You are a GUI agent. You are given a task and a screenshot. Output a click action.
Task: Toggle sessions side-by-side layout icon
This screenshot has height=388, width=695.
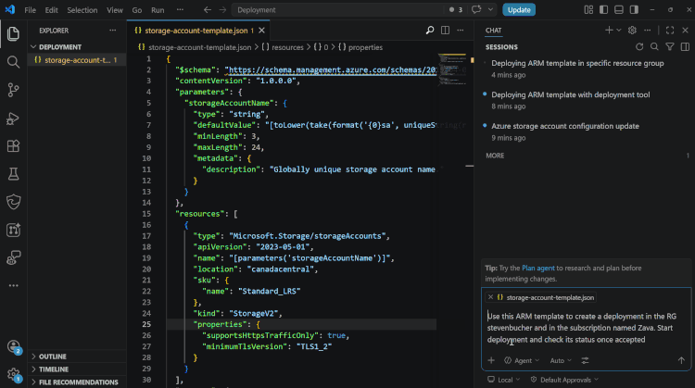[685, 46]
